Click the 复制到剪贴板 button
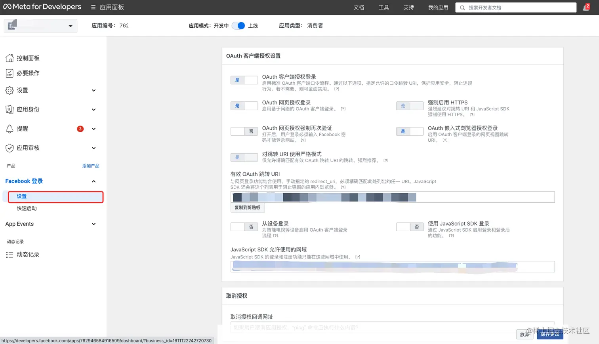 point(248,207)
